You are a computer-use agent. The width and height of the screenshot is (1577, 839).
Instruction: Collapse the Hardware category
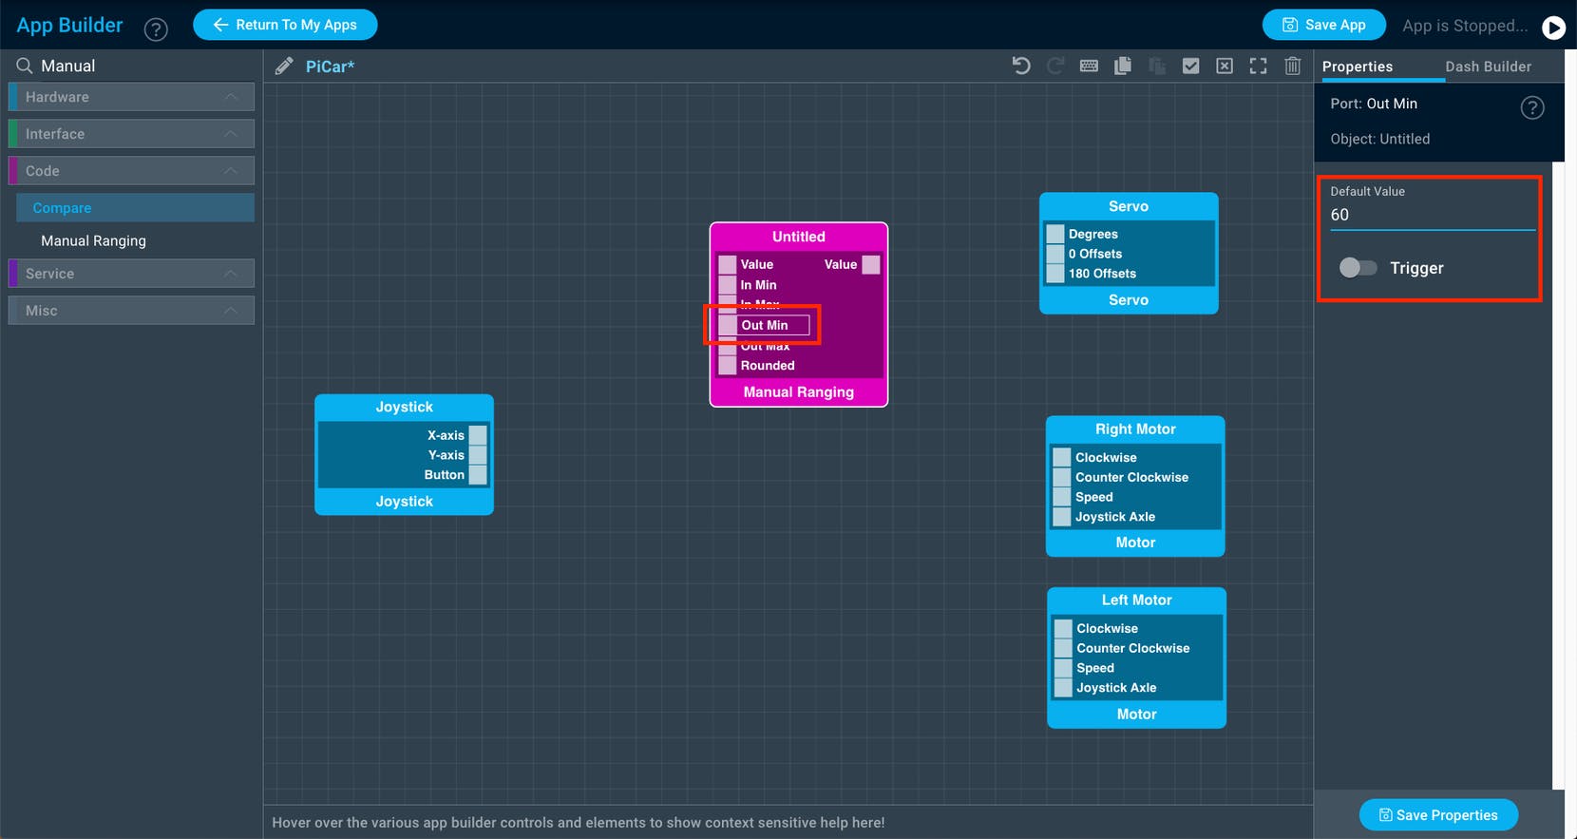coord(131,97)
